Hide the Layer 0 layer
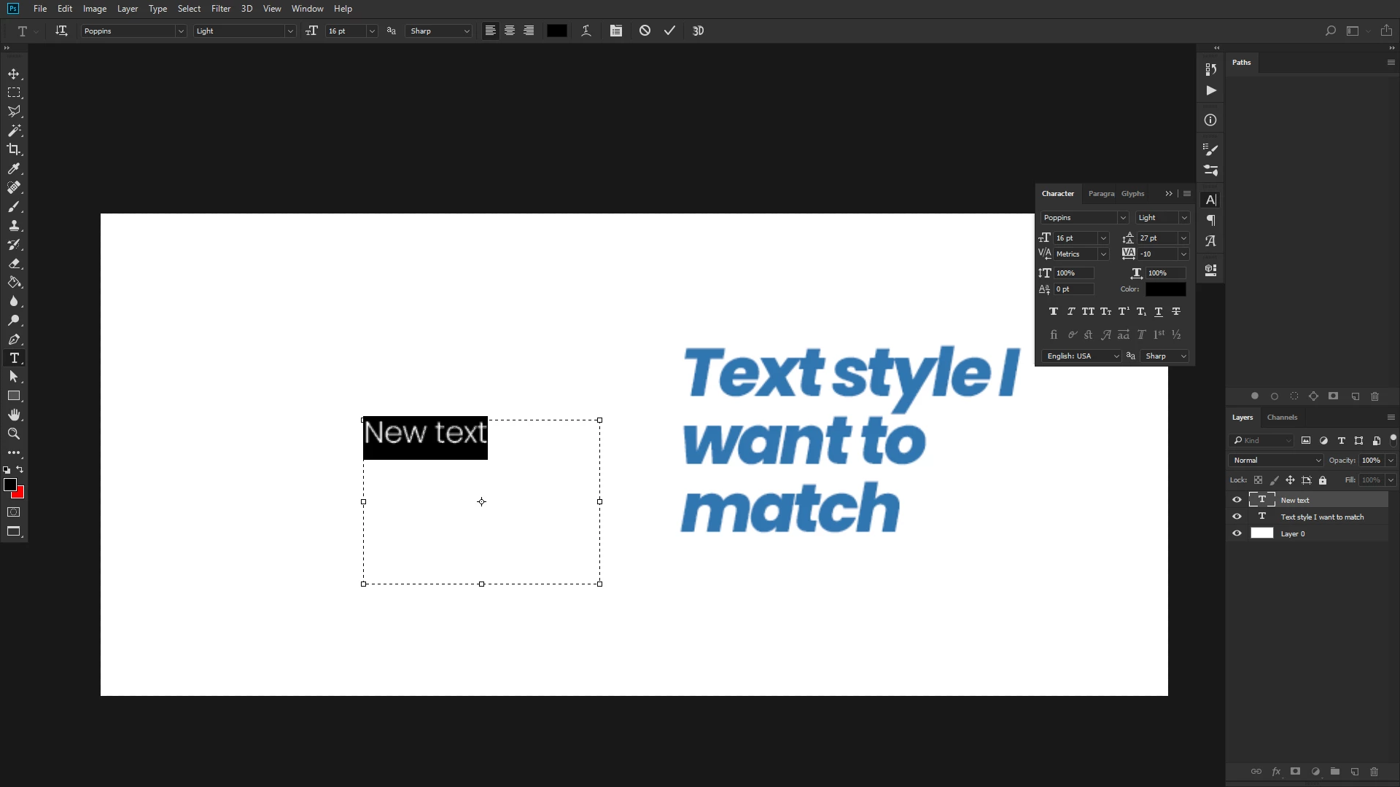The width and height of the screenshot is (1400, 787). click(1237, 533)
